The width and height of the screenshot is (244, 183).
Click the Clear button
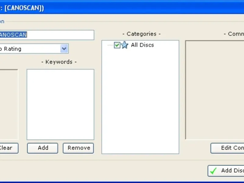[9, 148]
